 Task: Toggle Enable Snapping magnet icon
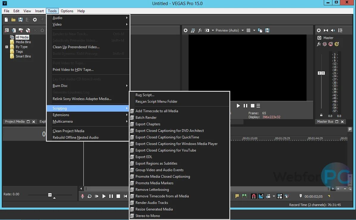click(x=254, y=196)
